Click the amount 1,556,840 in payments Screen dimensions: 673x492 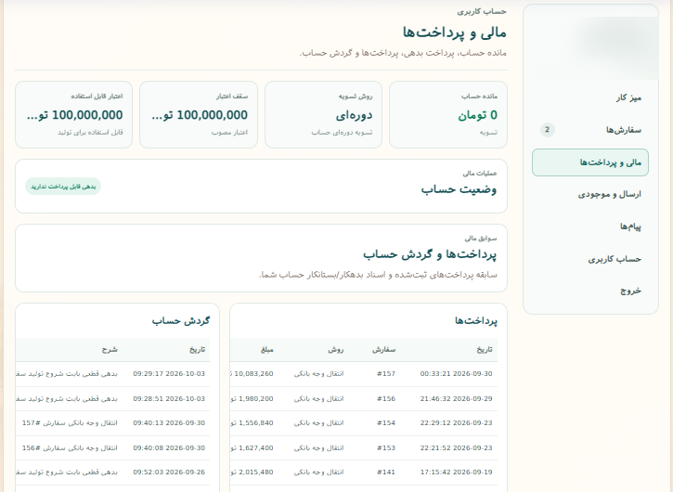256,423
